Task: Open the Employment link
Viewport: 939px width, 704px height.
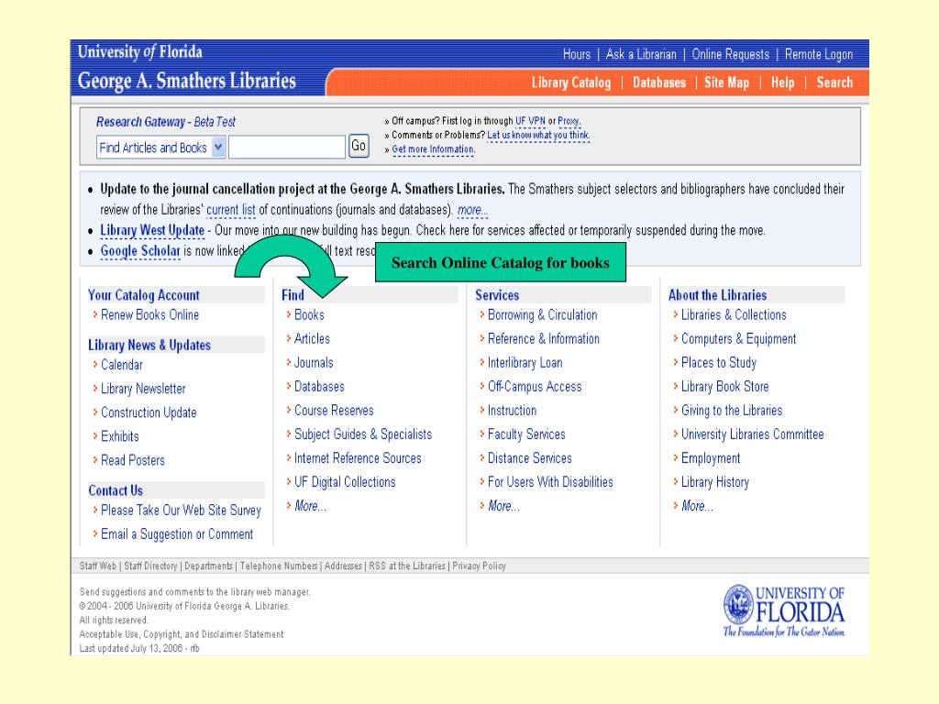Action: (711, 458)
